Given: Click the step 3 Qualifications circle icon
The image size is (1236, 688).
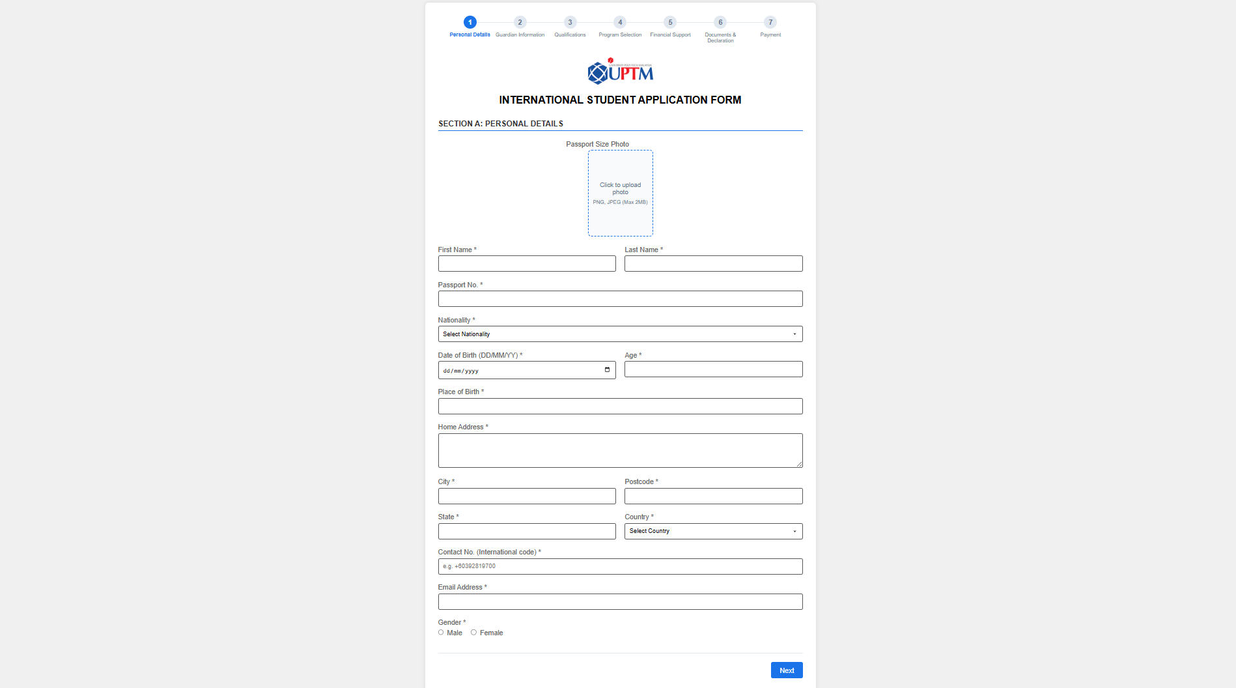Looking at the screenshot, I should (x=570, y=22).
